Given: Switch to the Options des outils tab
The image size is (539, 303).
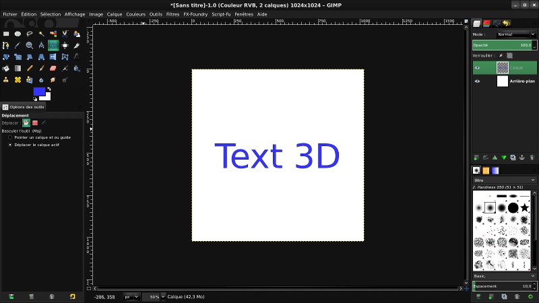Looking at the screenshot, I should [24, 107].
